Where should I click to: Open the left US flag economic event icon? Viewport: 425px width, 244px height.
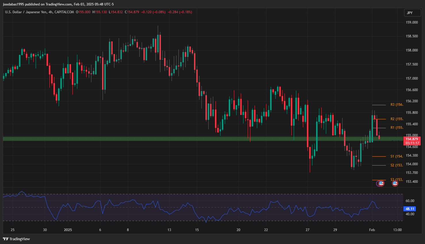coord(381,183)
